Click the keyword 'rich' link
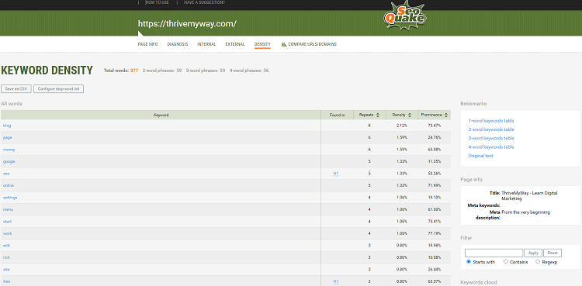This screenshot has width=582, height=286. point(6,257)
